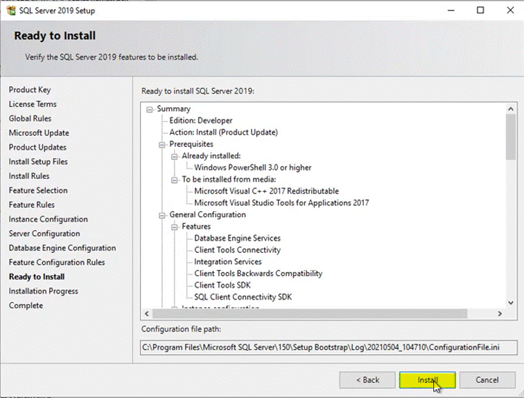
Task: Select the Feature Configuration Rules step
Action: tap(57, 262)
